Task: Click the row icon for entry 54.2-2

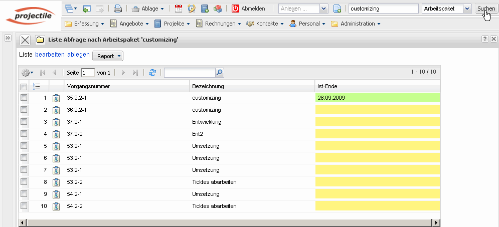Action: pos(56,206)
